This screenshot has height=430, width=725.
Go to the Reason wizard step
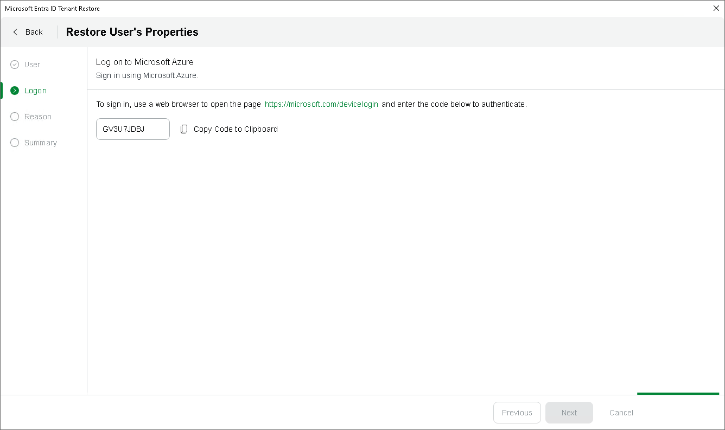38,117
